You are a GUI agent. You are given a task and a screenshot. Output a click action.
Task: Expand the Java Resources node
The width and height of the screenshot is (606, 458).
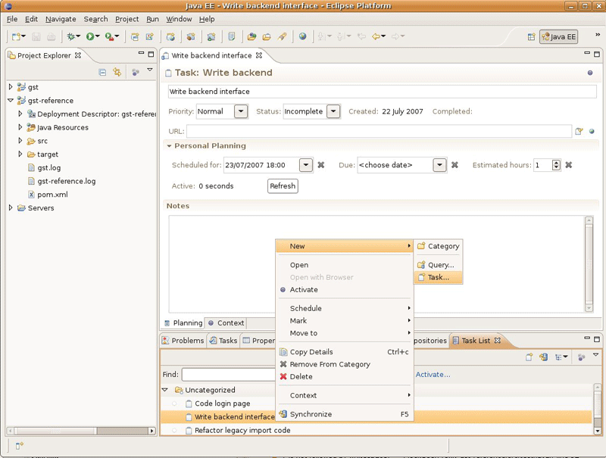click(x=20, y=127)
